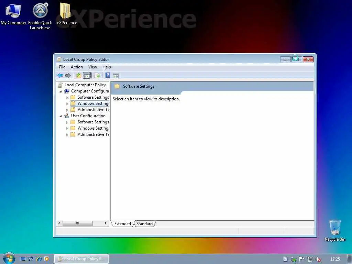This screenshot has height=264, width=352.
Task: Collapse the User Configuration node arrow
Action: pyautogui.click(x=60, y=116)
